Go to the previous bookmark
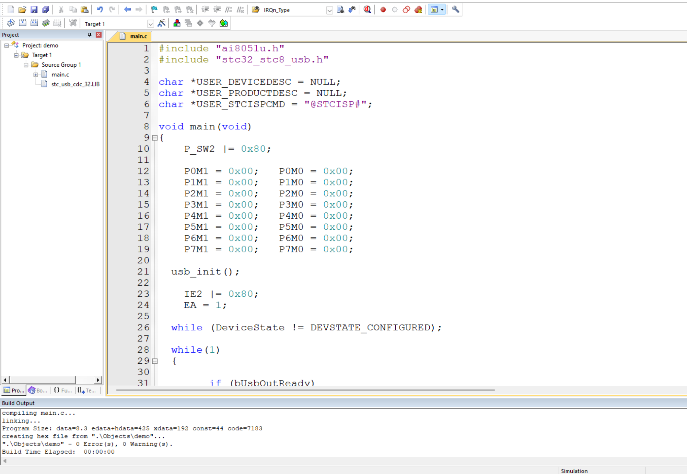687x474 pixels. pyautogui.click(x=166, y=10)
